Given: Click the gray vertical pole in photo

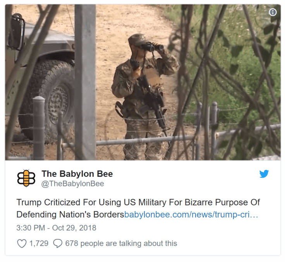Looking at the screenshot, I should 85,82.
